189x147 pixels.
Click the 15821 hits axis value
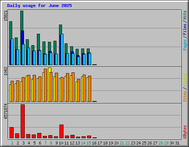click(x=6, y=16)
